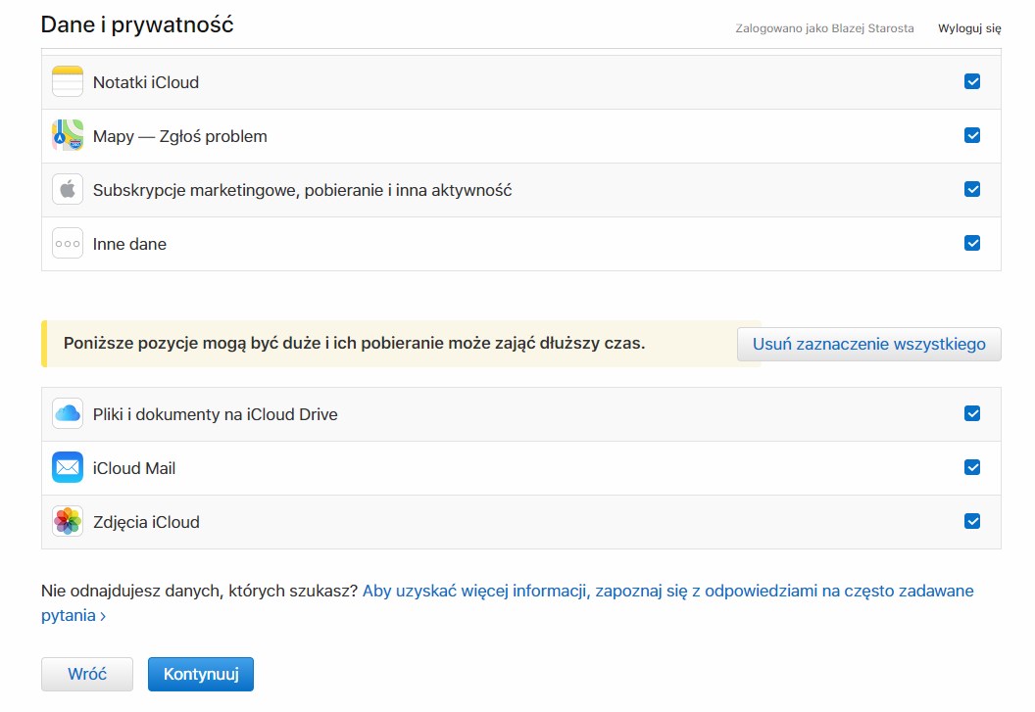The height and width of the screenshot is (712, 1035).
Task: Click the iCloud Mail envelope icon
Action: coord(68,468)
